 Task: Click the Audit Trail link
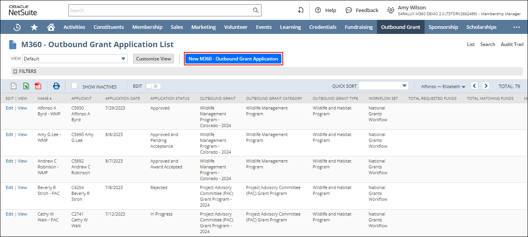click(512, 44)
